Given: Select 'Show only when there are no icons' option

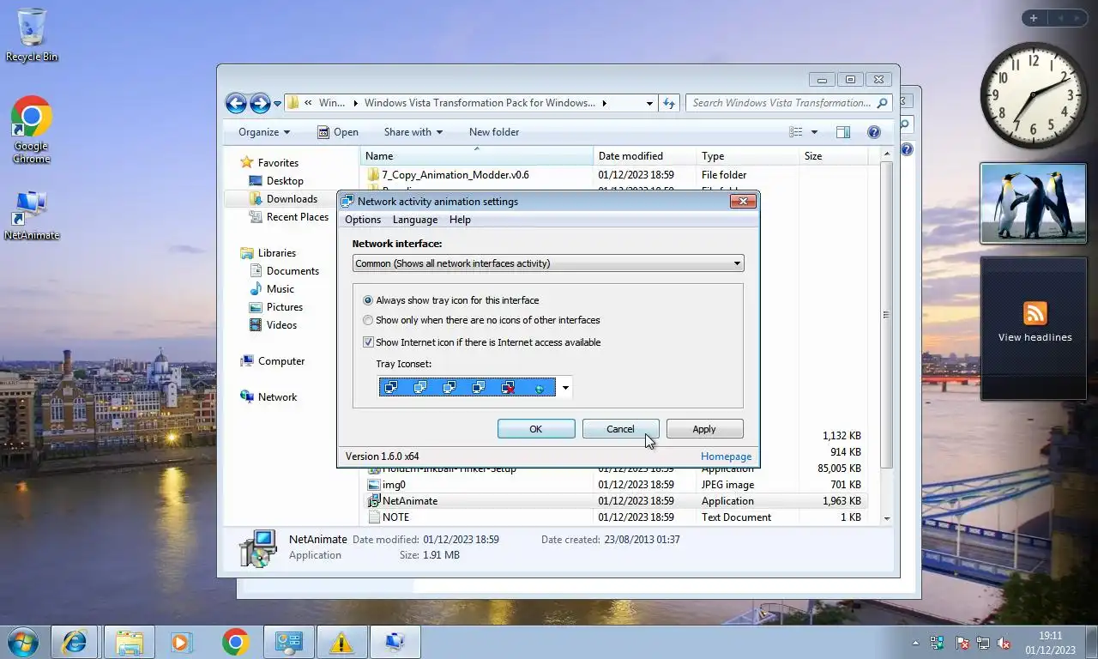Looking at the screenshot, I should [x=481, y=320].
